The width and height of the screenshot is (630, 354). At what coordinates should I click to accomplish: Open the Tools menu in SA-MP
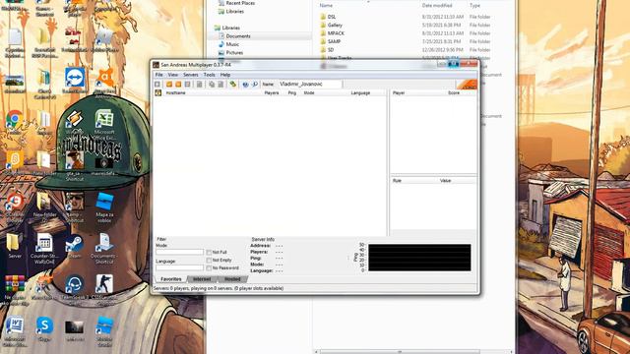[x=209, y=75]
